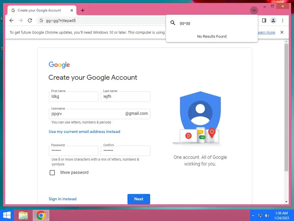Open Use my current email address instead
The height and width of the screenshot is (221, 294).
pyautogui.click(x=84, y=132)
